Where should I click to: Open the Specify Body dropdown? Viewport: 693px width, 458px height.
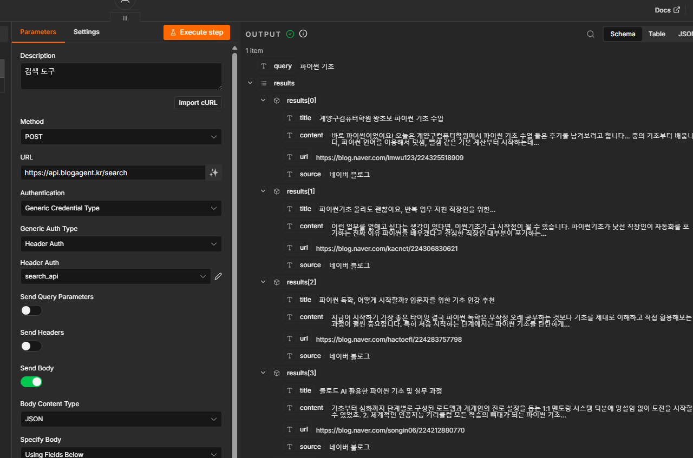pyautogui.click(x=121, y=453)
